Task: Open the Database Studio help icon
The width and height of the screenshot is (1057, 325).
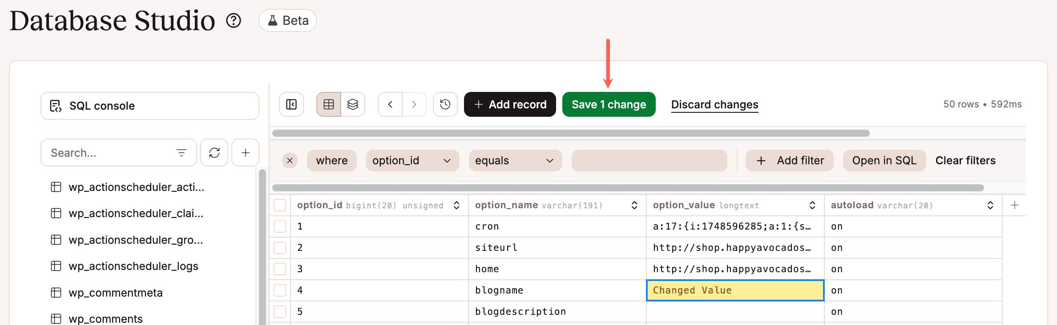Action: [x=234, y=20]
